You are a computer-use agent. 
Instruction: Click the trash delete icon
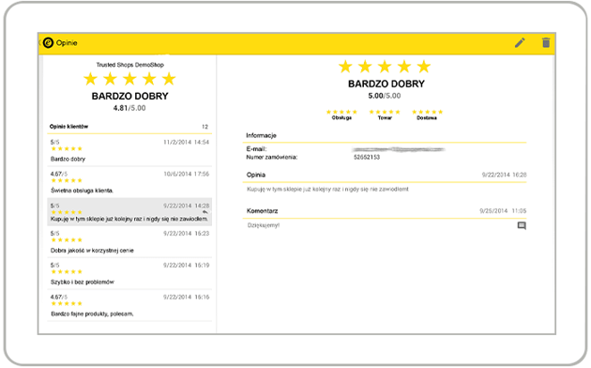(546, 42)
